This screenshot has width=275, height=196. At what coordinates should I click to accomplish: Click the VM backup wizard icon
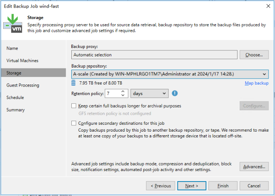tap(13, 24)
